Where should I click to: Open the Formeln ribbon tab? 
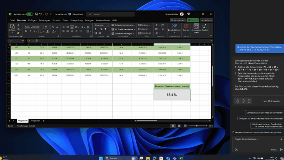[x=56, y=20]
